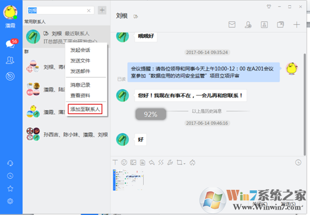Viewport: 310px width, 215px height.
Task: Click the favorites star icon in the sidebar
Action: coord(10,189)
